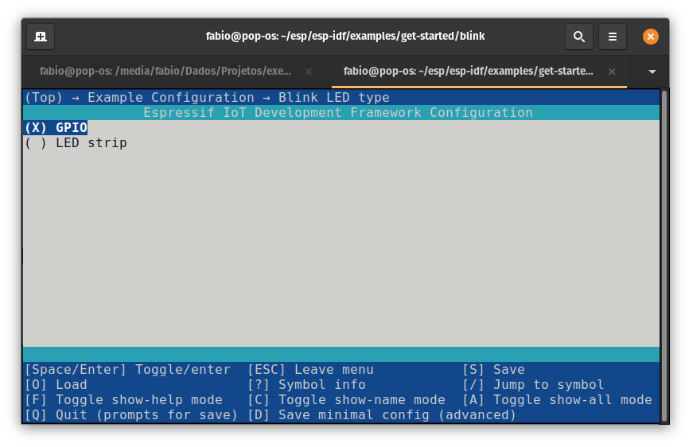
Task: Click '[F] Toggle show-help mode' hint
Action: click(123, 400)
